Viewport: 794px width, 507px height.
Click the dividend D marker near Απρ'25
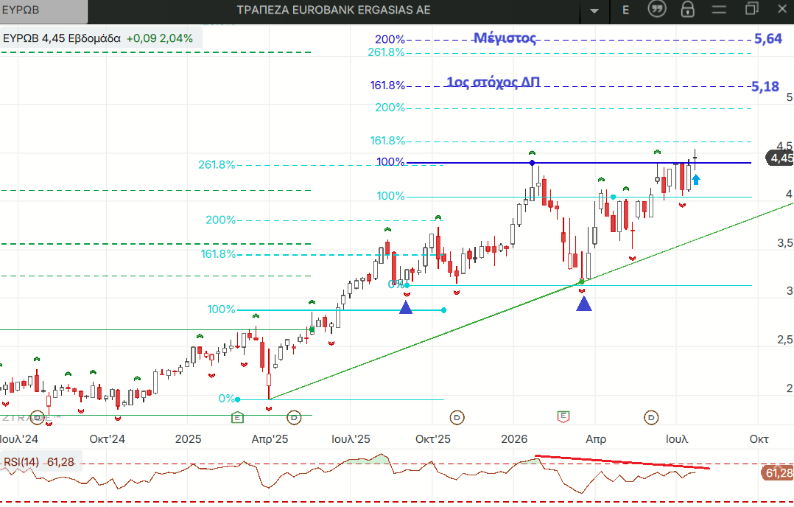294,417
